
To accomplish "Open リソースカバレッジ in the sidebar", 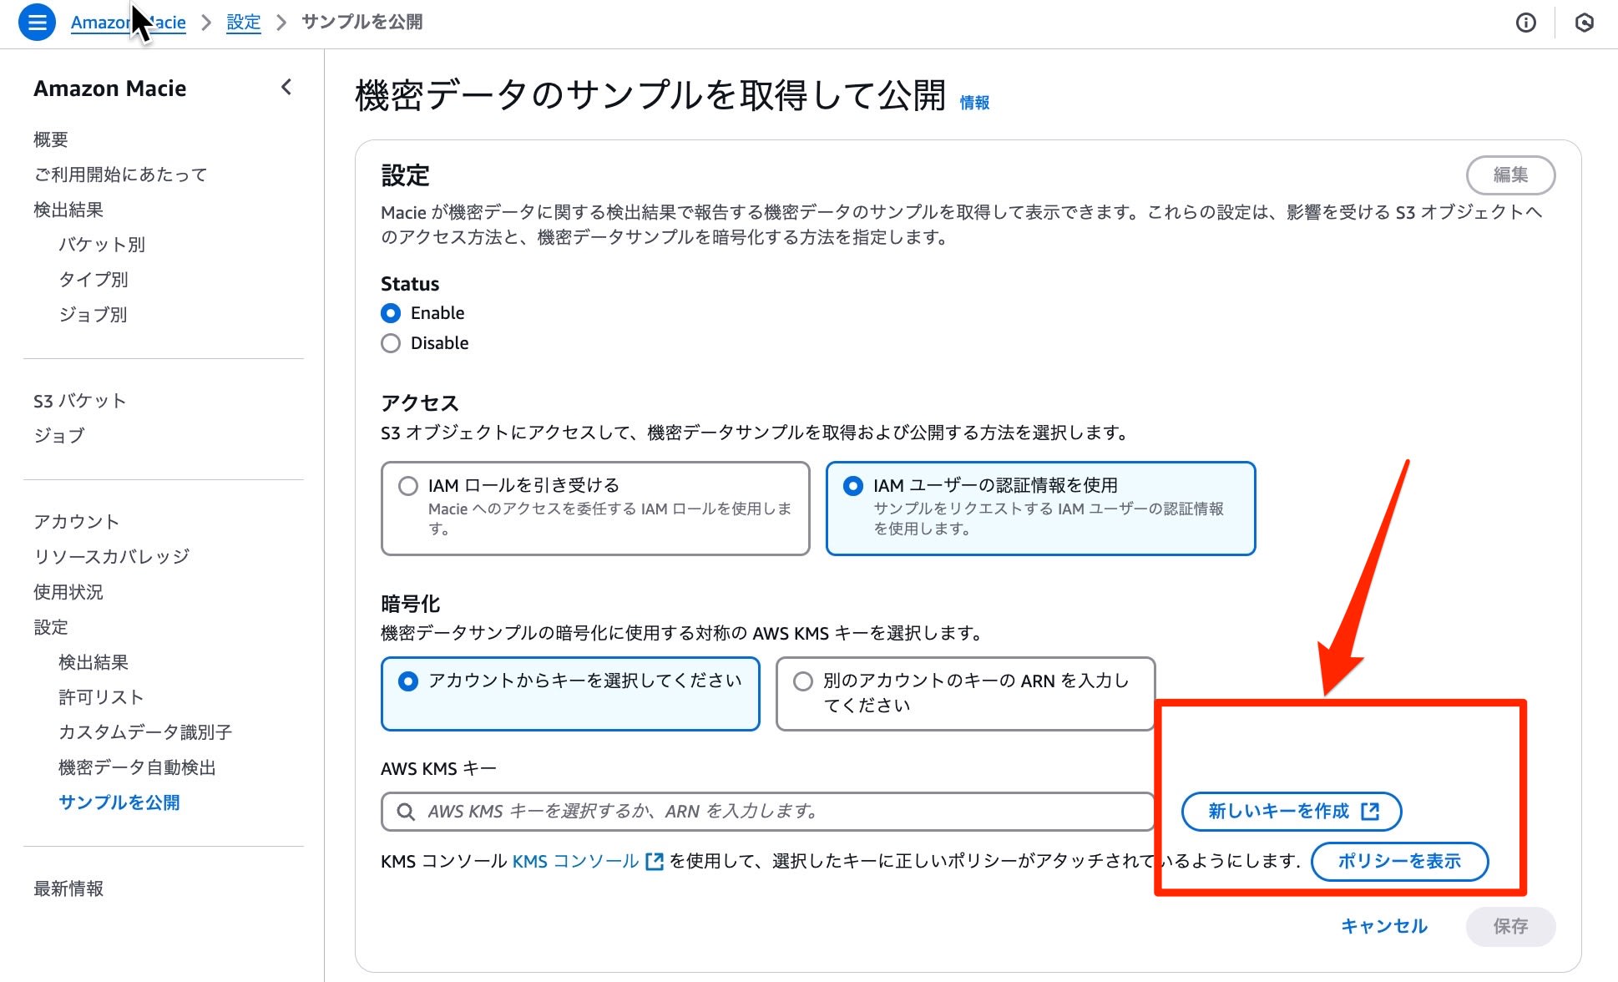I will (x=112, y=557).
